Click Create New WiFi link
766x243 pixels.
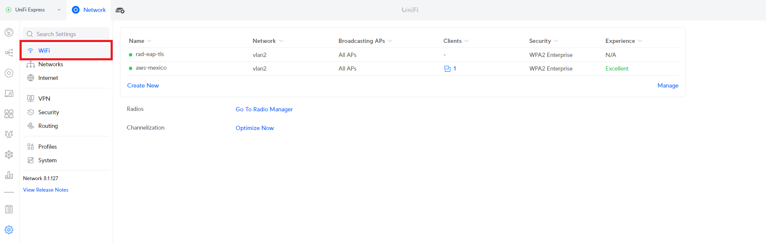click(143, 85)
